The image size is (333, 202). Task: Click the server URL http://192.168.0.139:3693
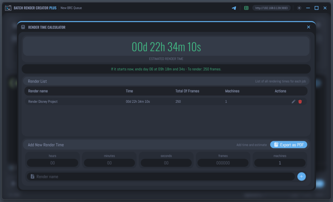point(272,8)
